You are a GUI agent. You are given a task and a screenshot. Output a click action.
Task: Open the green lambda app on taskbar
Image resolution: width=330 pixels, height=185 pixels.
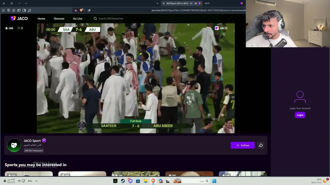pos(115,181)
